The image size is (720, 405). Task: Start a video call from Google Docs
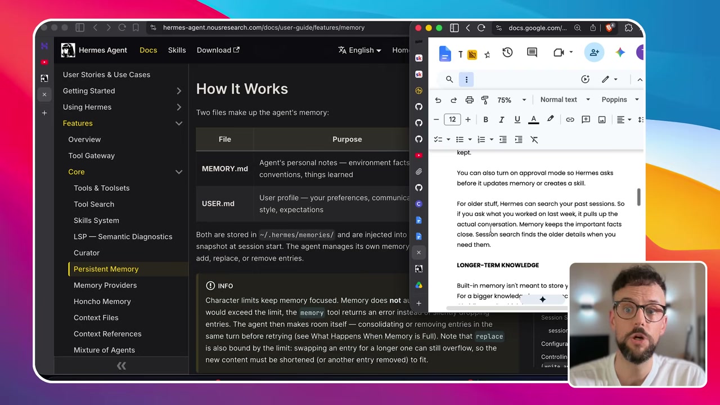pos(559,52)
